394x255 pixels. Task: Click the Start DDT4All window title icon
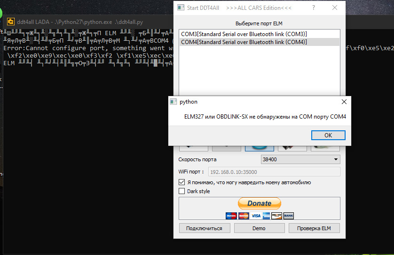(x=181, y=8)
